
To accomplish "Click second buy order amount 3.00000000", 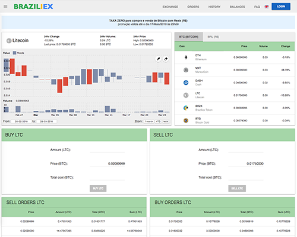I will coord(213,230).
